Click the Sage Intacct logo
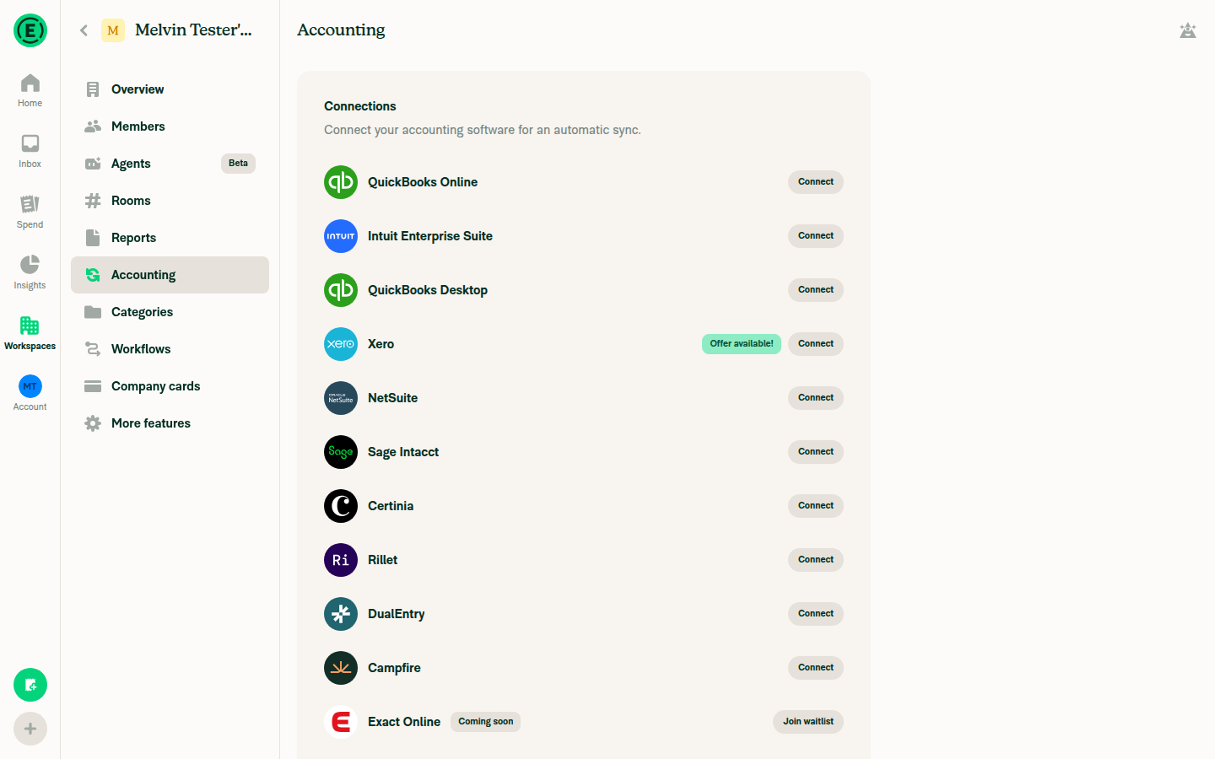The height and width of the screenshot is (759, 1215). [341, 452]
